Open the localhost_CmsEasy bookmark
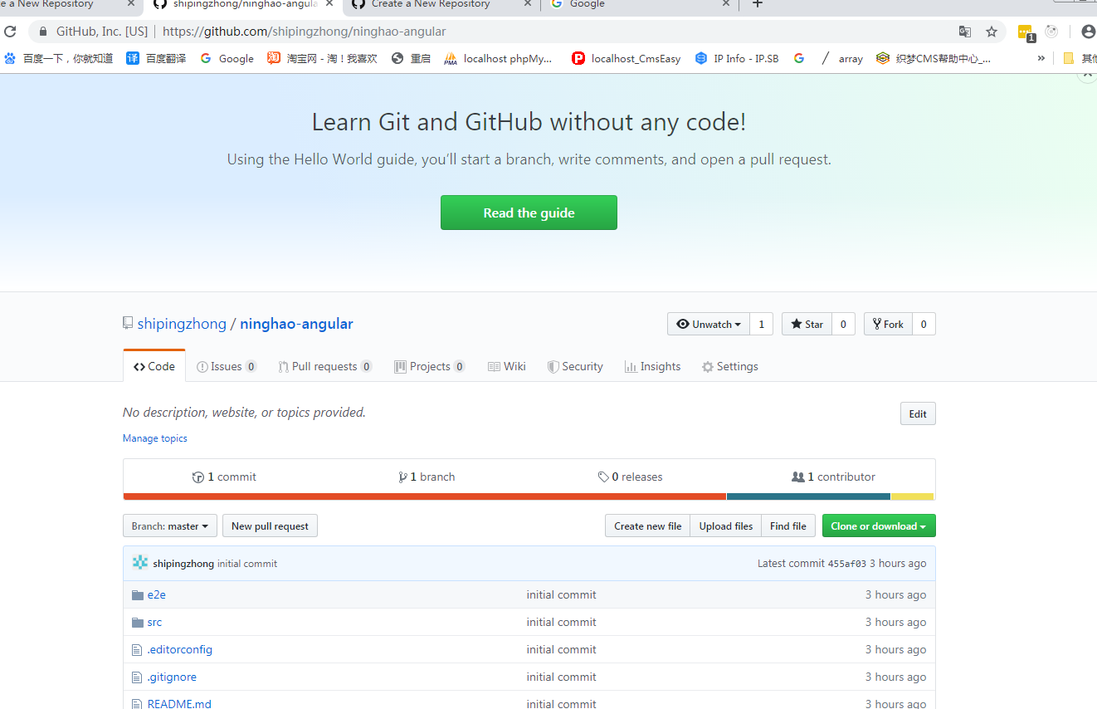The width and height of the screenshot is (1097, 709). (x=627, y=58)
